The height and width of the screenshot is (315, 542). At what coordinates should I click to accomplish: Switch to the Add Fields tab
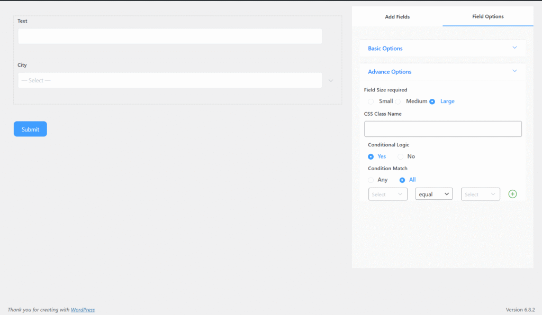[x=397, y=16]
